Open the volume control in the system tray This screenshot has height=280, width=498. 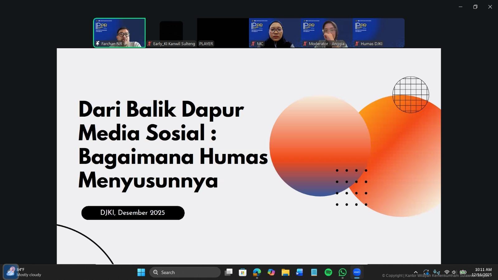454,272
